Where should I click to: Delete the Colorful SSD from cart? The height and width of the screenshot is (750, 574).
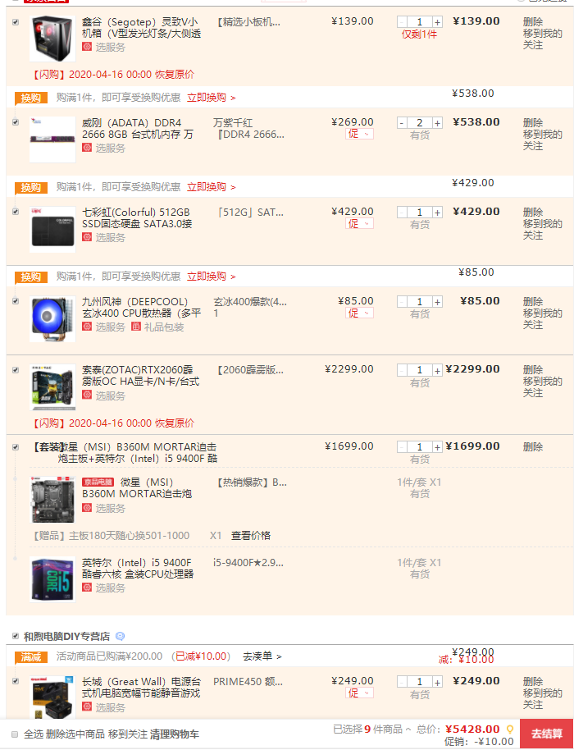pos(533,212)
